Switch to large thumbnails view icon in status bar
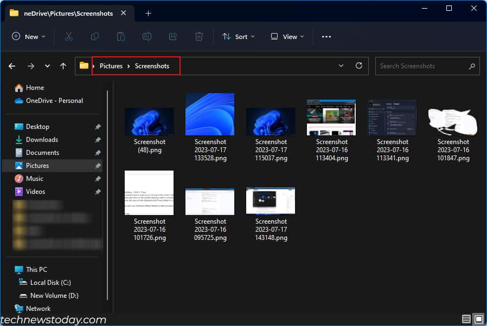Image resolution: width=487 pixels, height=326 pixels. [x=479, y=319]
